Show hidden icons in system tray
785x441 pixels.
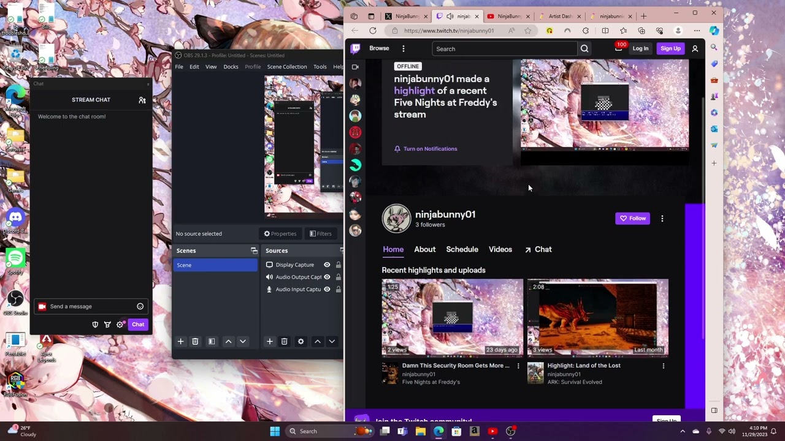[683, 431]
